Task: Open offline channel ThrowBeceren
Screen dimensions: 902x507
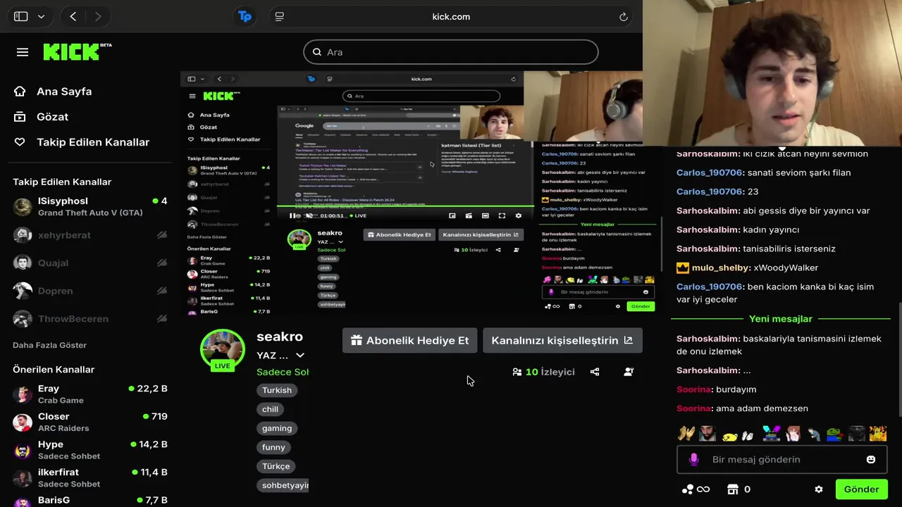Action: [90, 319]
